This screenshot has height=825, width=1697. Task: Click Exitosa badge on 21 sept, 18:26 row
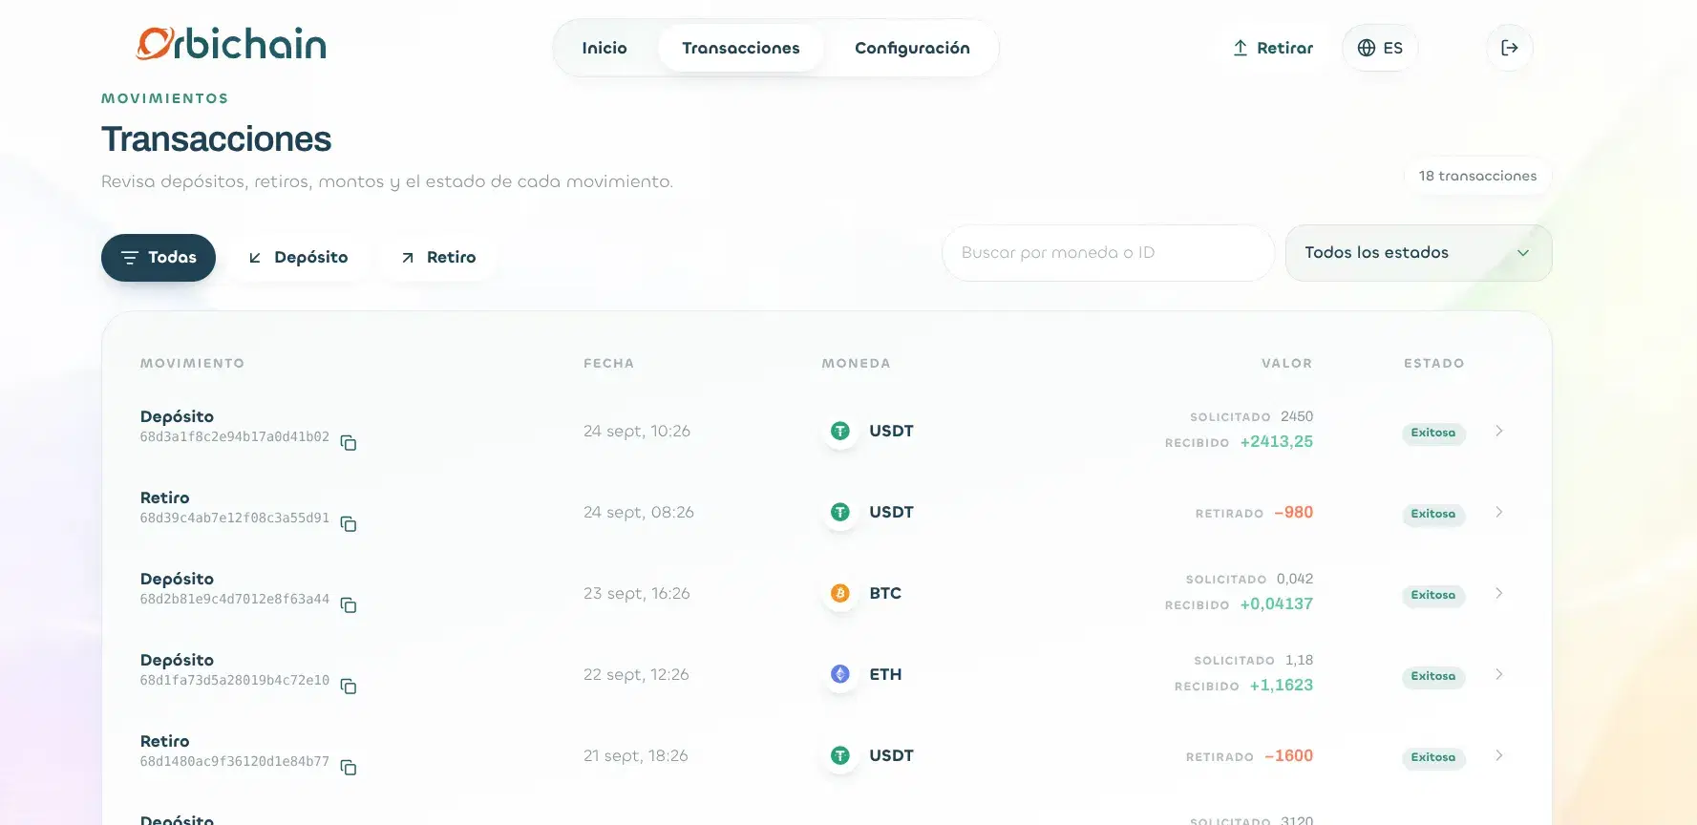1433,757
